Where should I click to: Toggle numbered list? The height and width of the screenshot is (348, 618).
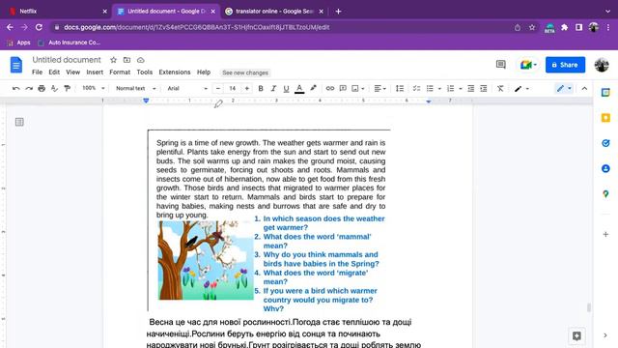coord(451,88)
